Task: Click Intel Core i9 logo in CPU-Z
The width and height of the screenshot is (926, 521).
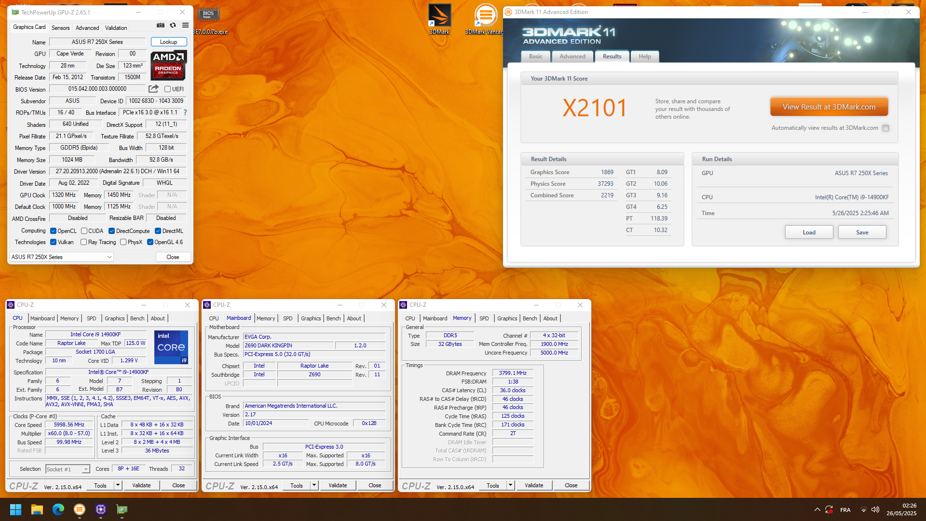Action: tap(171, 347)
